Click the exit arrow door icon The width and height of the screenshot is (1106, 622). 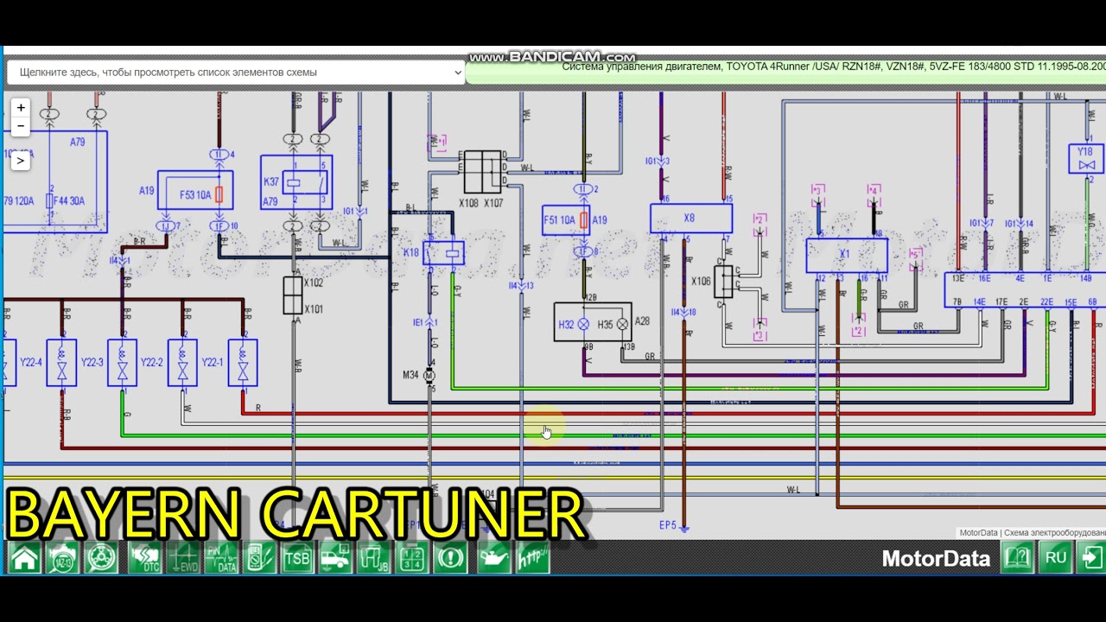click(1090, 557)
